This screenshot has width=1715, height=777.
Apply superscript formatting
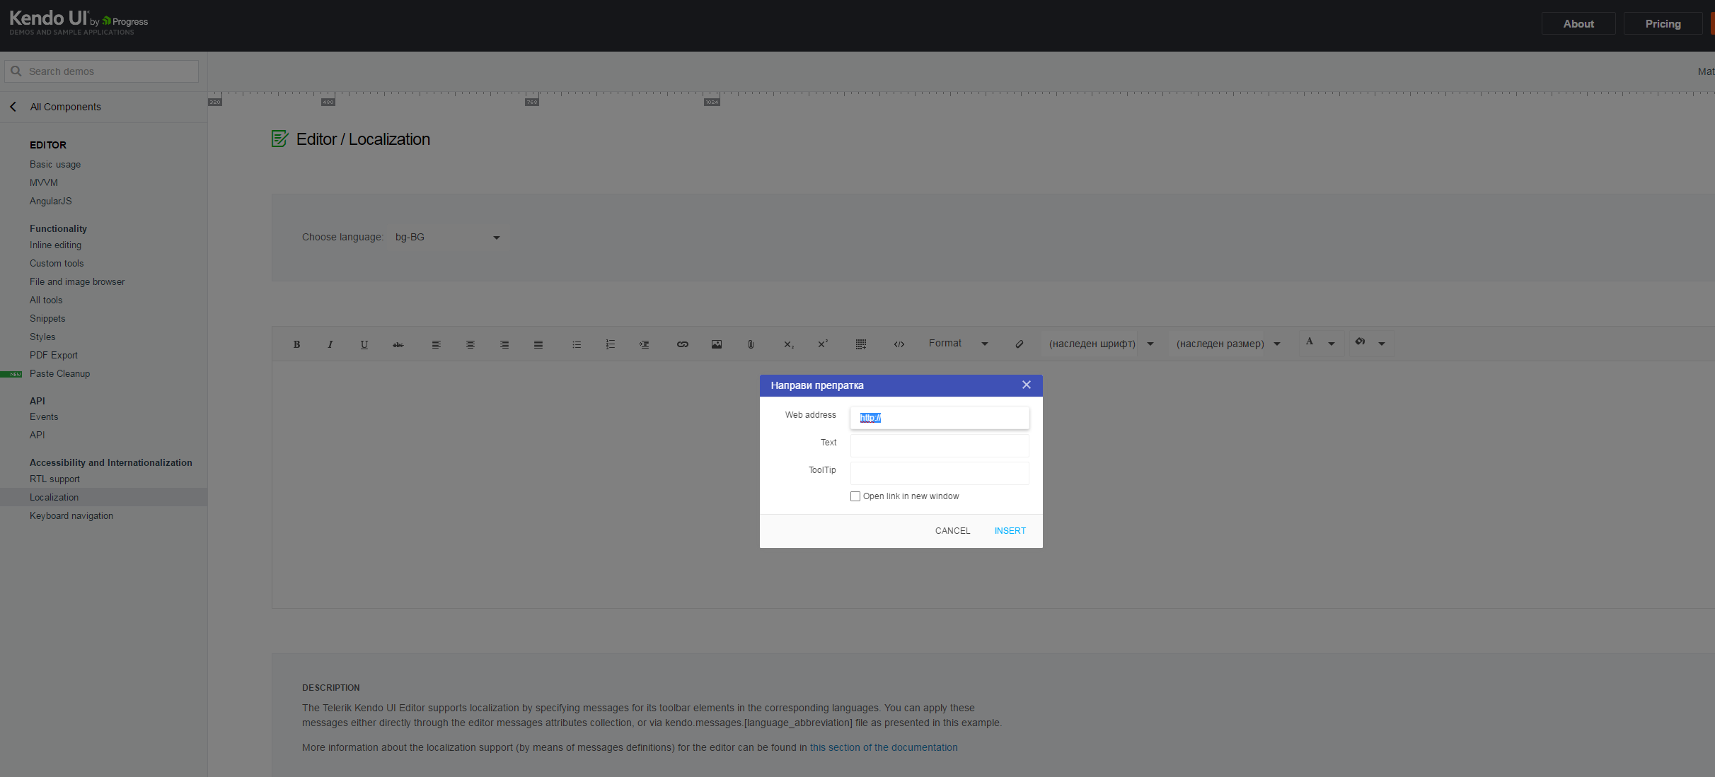coord(822,344)
